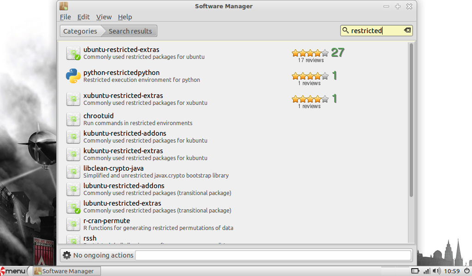This screenshot has height=276, width=472.
Task: Select the Search results breadcrumb button
Action: point(130,31)
